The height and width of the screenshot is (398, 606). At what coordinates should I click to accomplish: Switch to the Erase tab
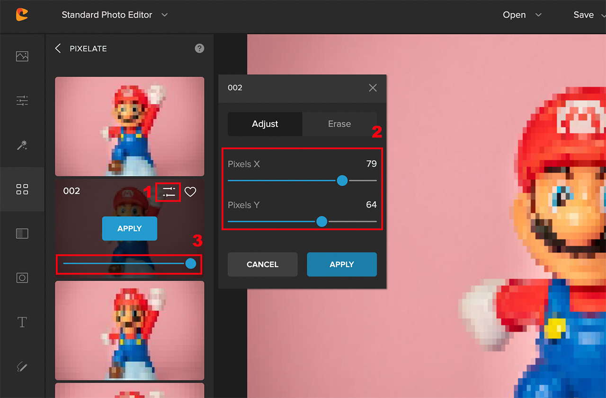[339, 124]
